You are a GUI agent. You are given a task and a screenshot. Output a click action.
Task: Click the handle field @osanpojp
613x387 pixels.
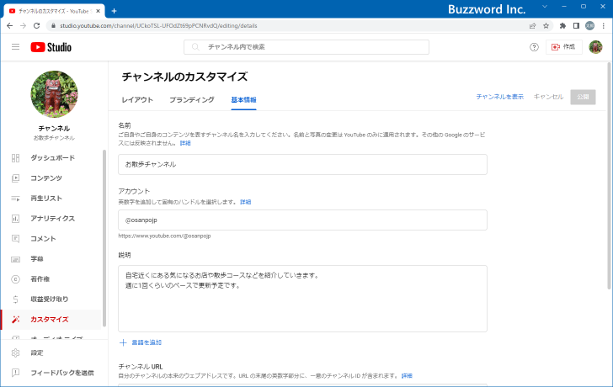(x=302, y=220)
